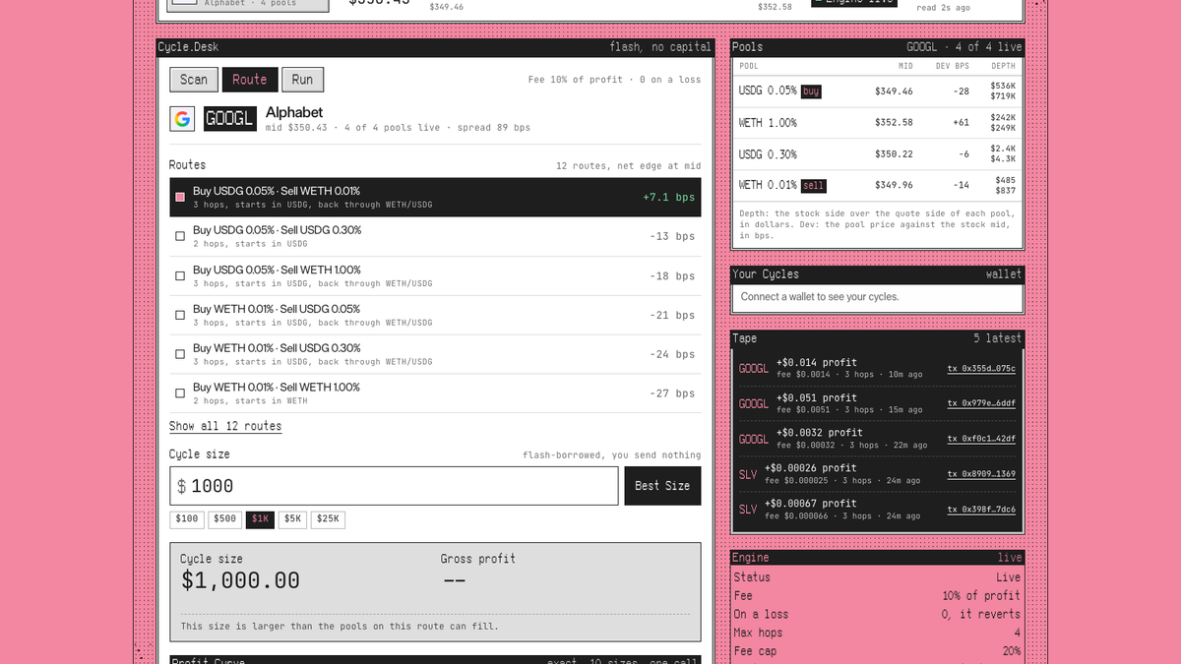Choose the $100 size preset

pyautogui.click(x=187, y=518)
